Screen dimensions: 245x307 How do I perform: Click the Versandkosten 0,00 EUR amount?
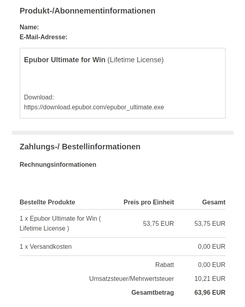coord(211,246)
